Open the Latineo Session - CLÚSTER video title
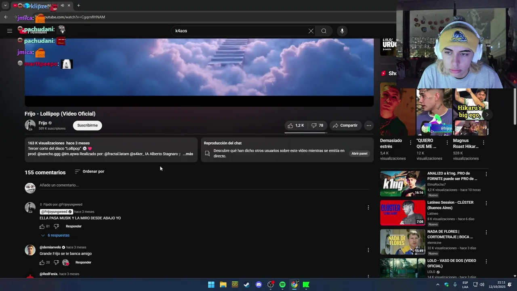Screen dimensions: 517x291 tap(450, 205)
